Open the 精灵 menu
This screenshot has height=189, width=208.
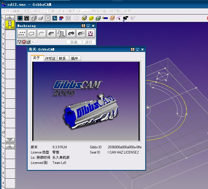click(72, 11)
